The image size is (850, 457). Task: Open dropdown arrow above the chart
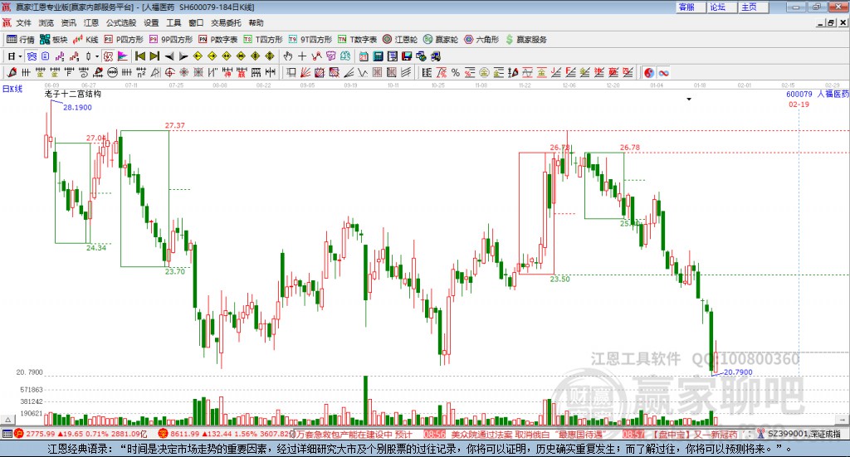tap(689, 99)
